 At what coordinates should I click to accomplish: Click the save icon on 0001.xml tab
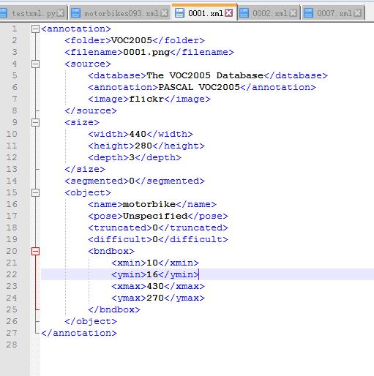179,13
